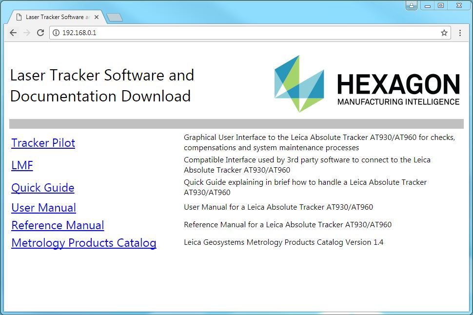Click the back navigation arrow
Image resolution: width=473 pixels, height=315 pixels.
[x=13, y=33]
